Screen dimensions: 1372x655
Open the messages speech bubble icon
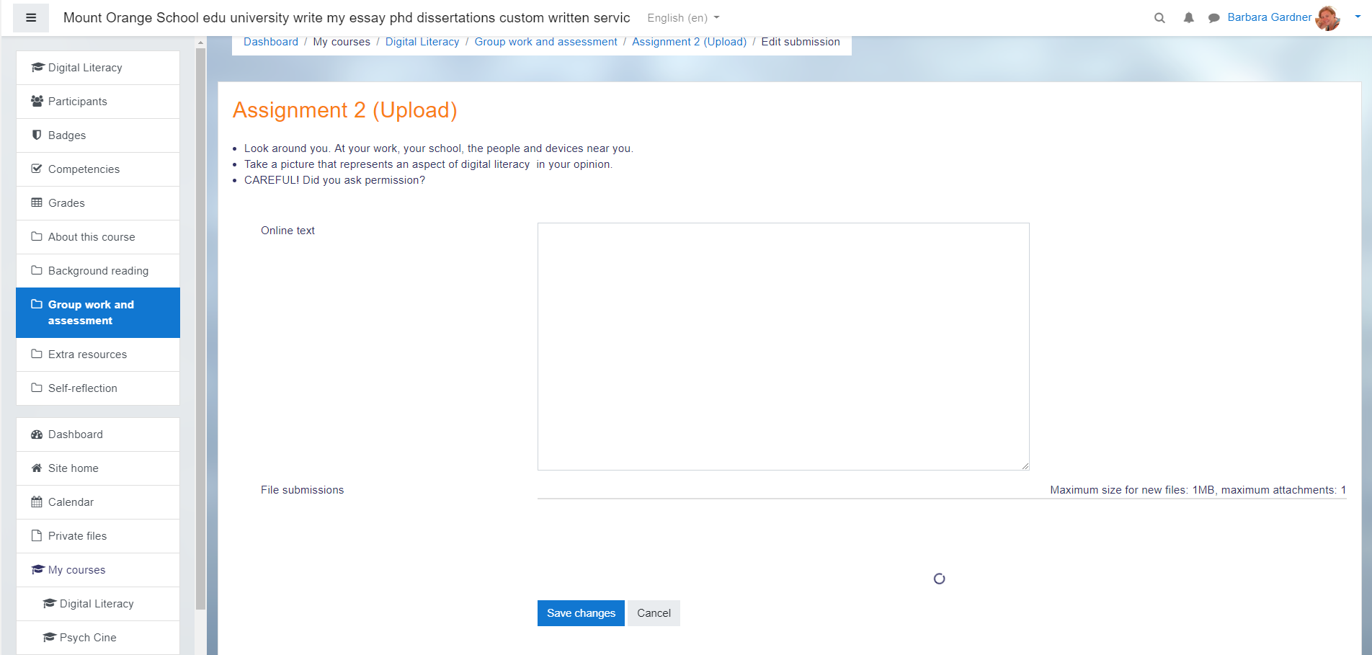point(1213,18)
